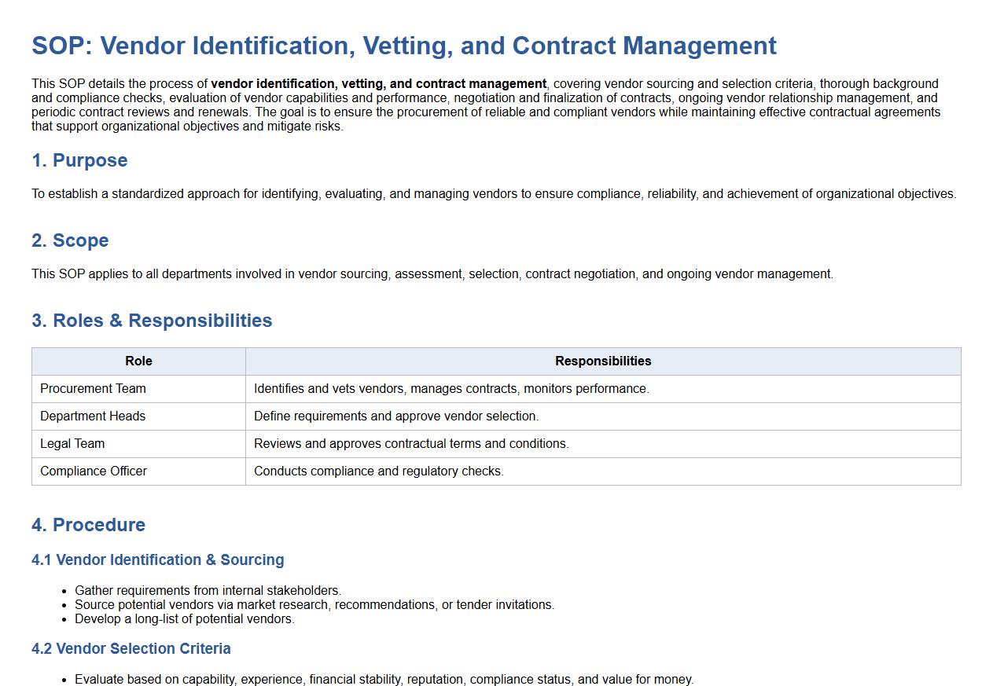Click the '4.1 Vendor Identification & Sourcing' subheading

(x=157, y=560)
